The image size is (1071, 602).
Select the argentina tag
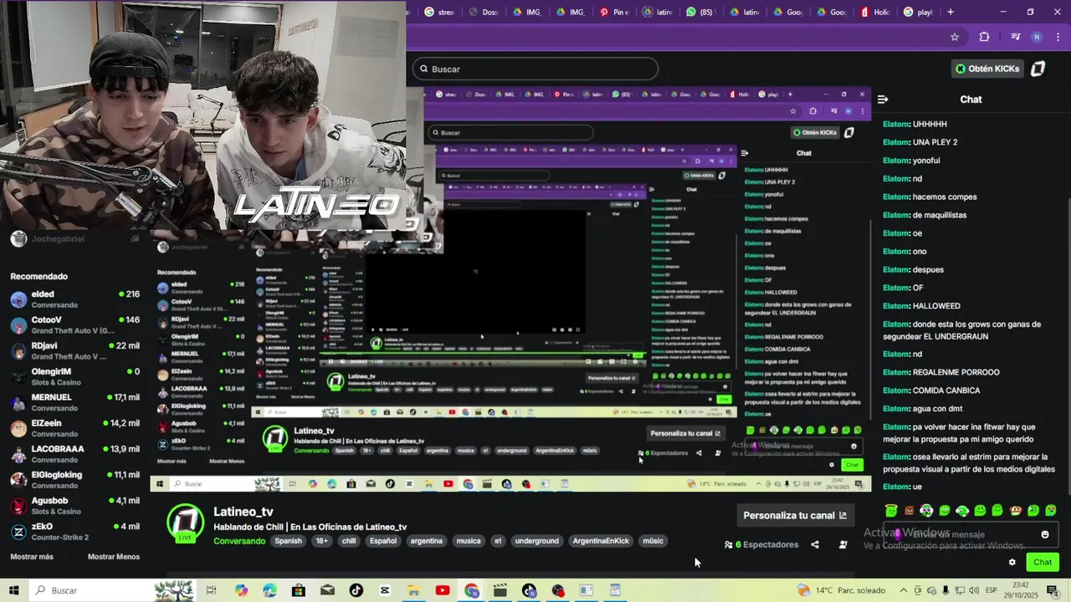pos(426,541)
